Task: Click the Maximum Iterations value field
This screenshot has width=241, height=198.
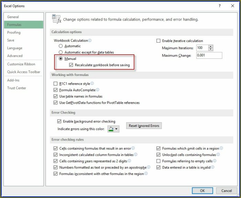Action: pyautogui.click(x=202, y=48)
